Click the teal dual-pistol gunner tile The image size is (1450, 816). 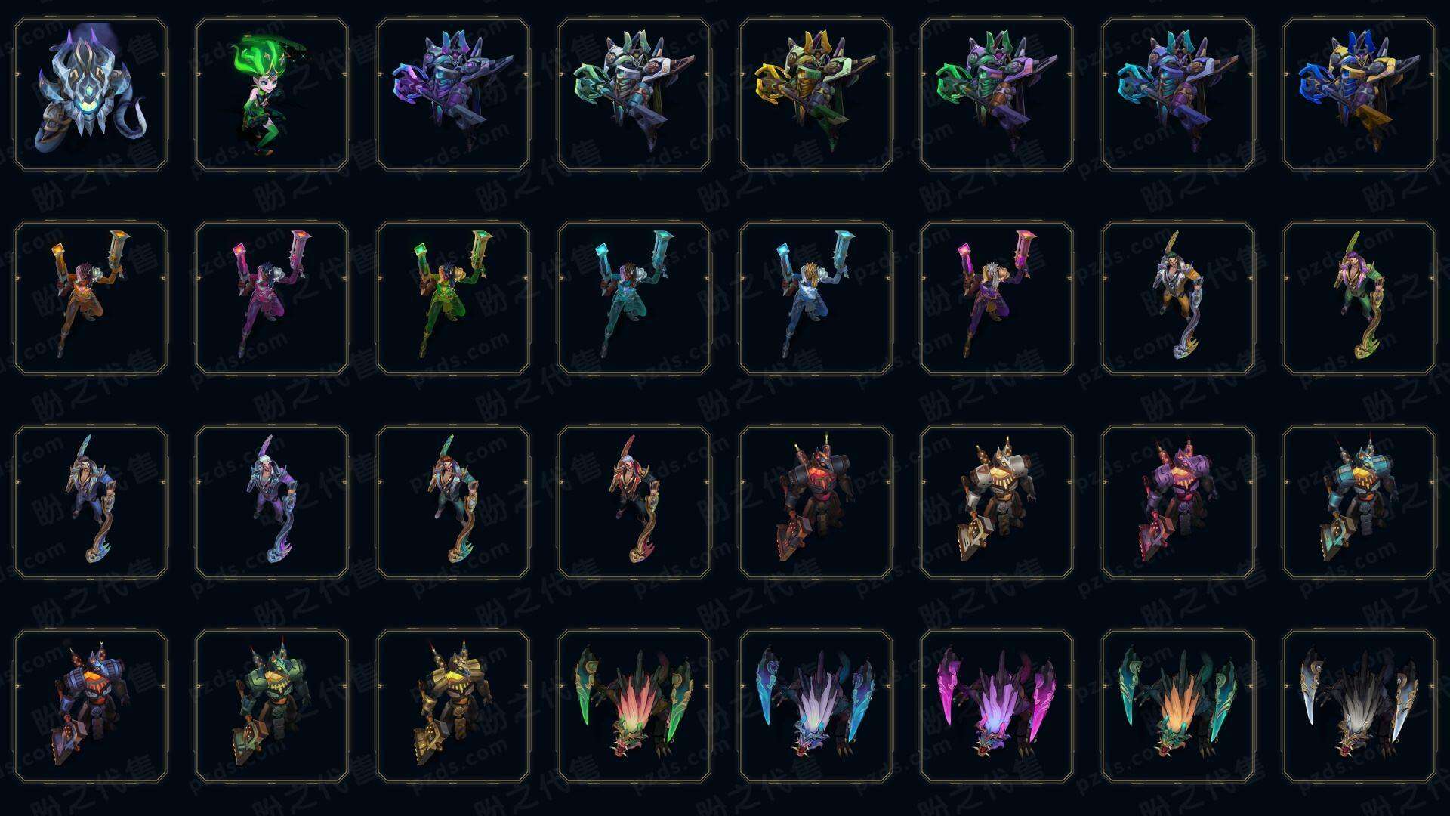click(x=634, y=298)
